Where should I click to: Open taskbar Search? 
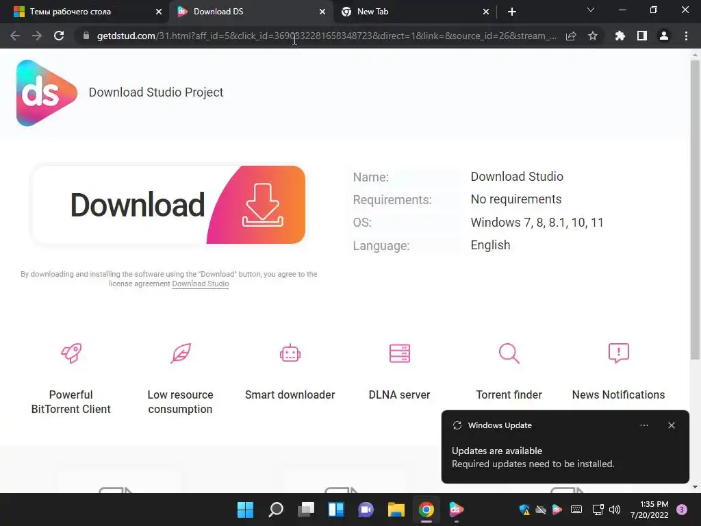275,510
